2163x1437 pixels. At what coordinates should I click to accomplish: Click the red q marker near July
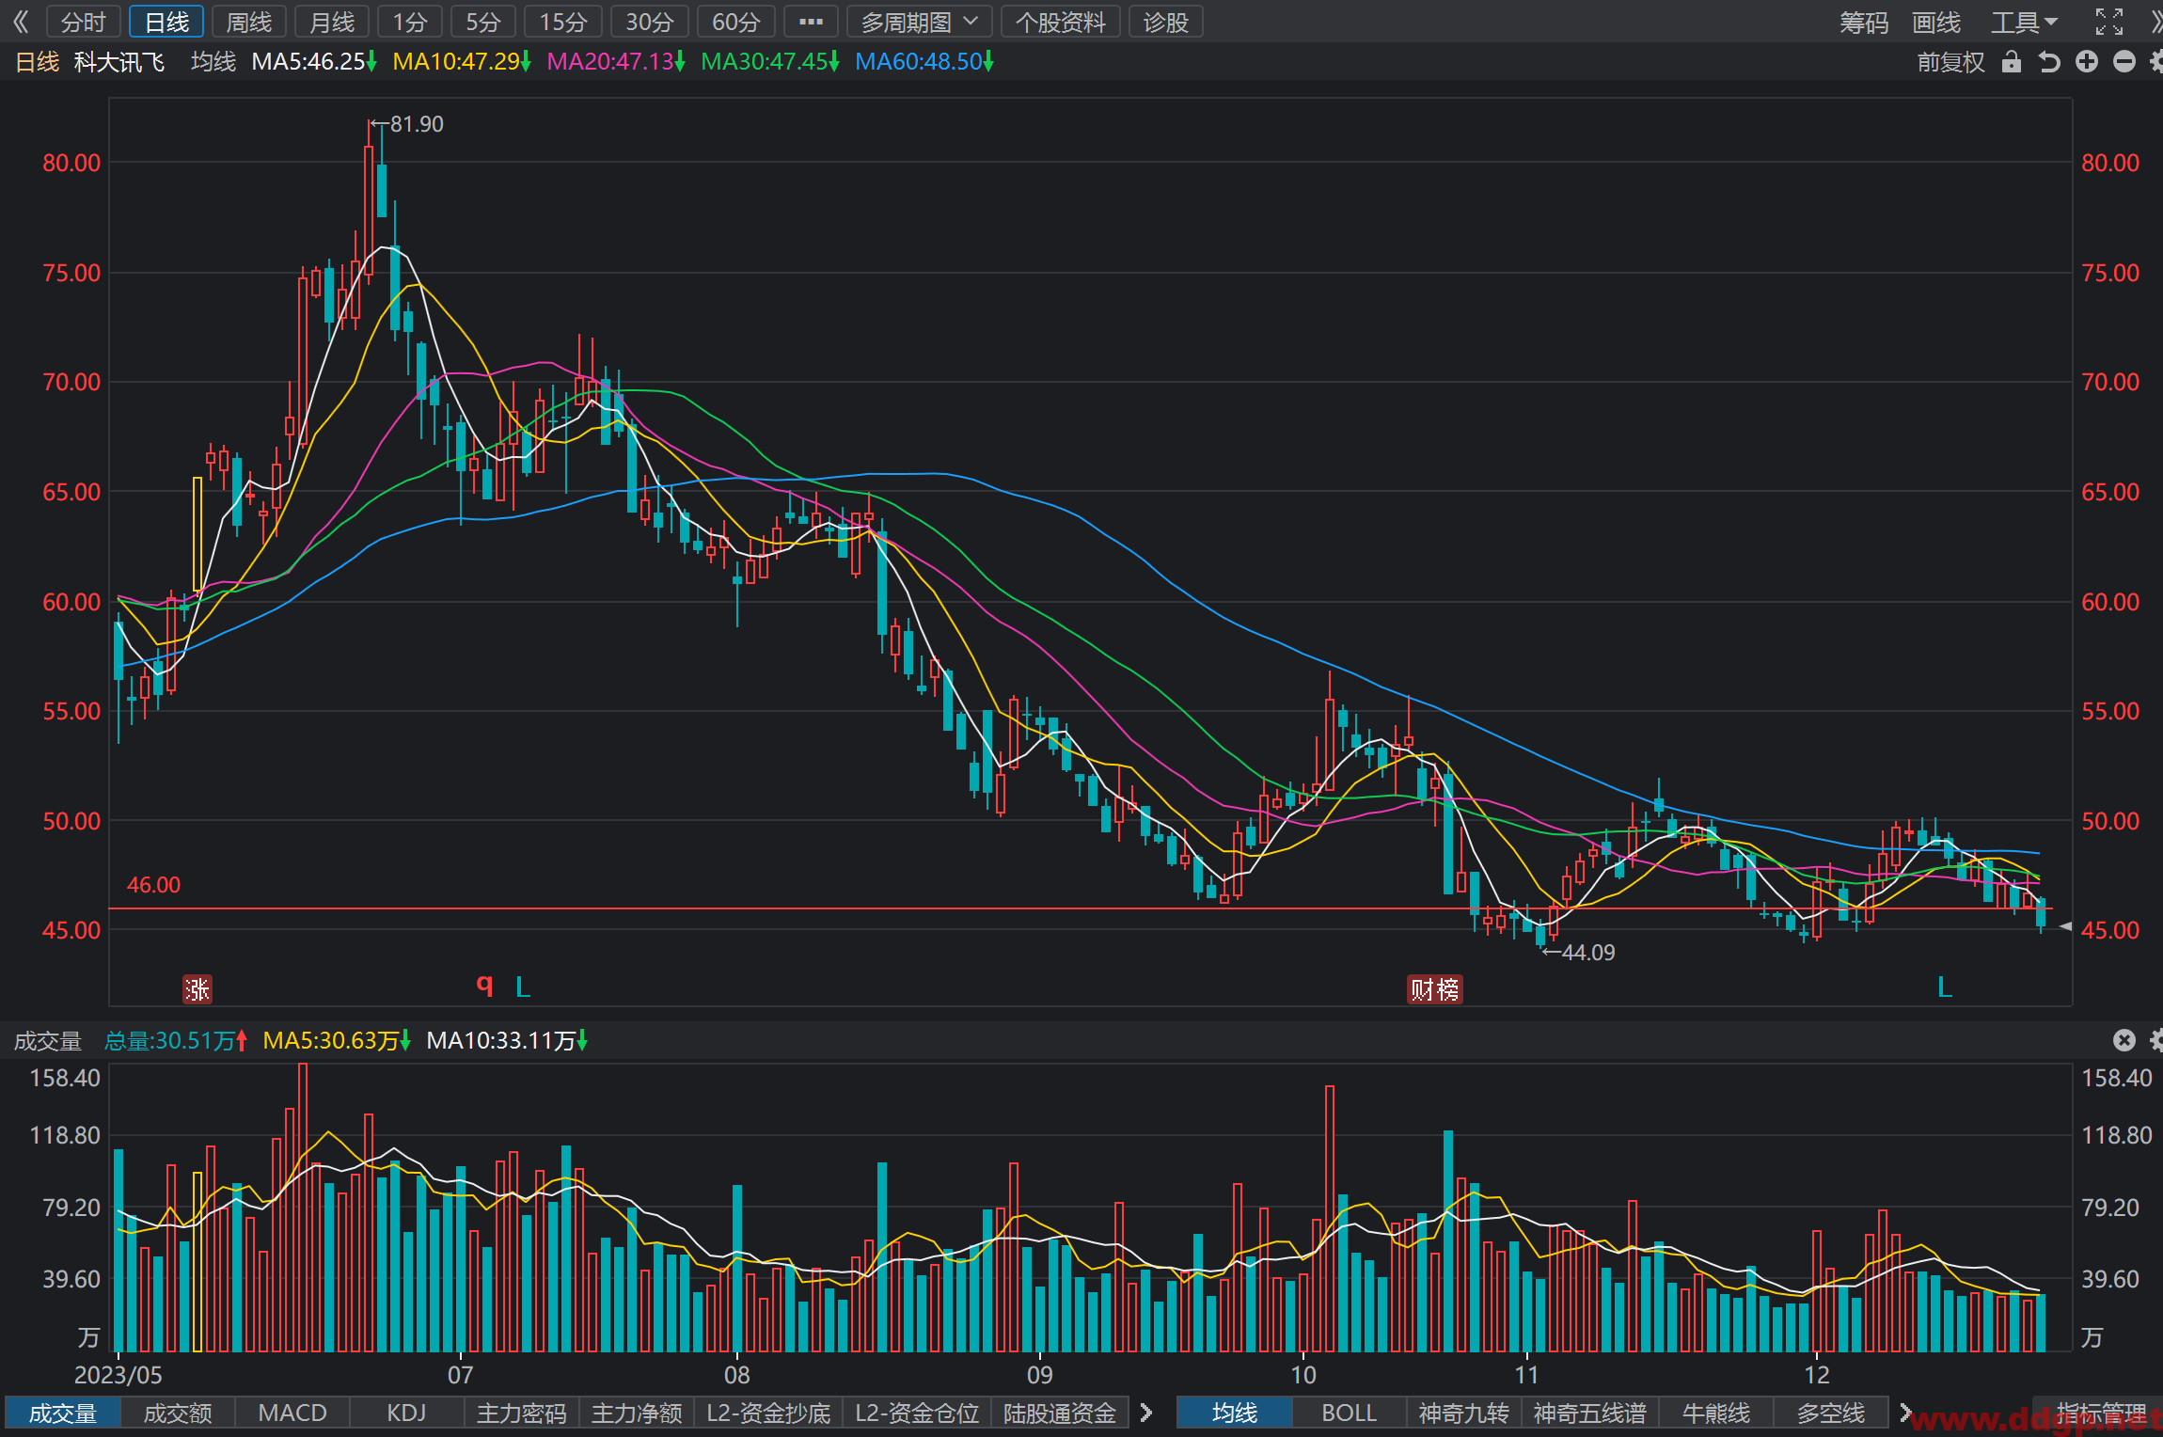[x=484, y=985]
